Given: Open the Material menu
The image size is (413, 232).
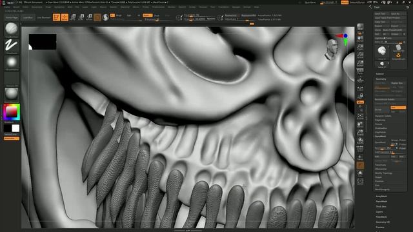Looking at the screenshot, I should click(x=125, y=7).
